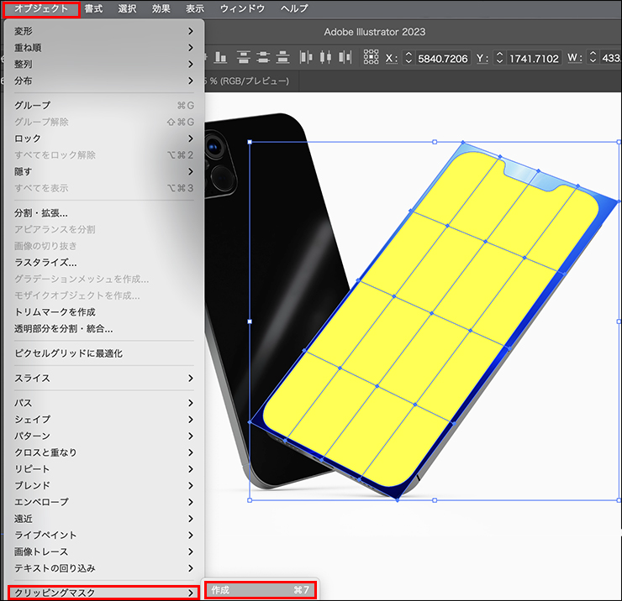
Task: Click the vertical align bottom icon
Action: 220,57
